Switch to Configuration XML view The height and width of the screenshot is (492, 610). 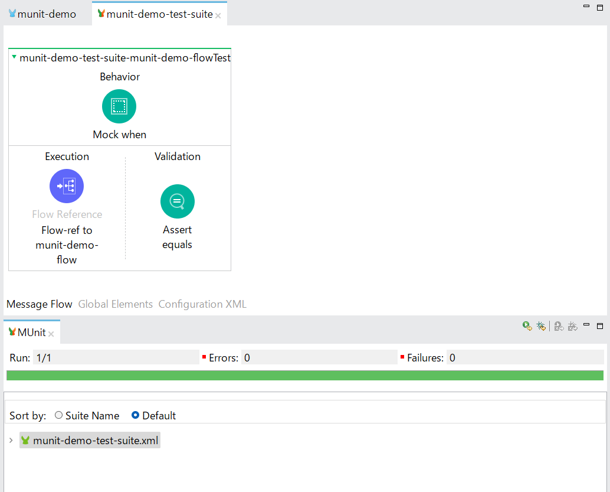click(x=202, y=304)
